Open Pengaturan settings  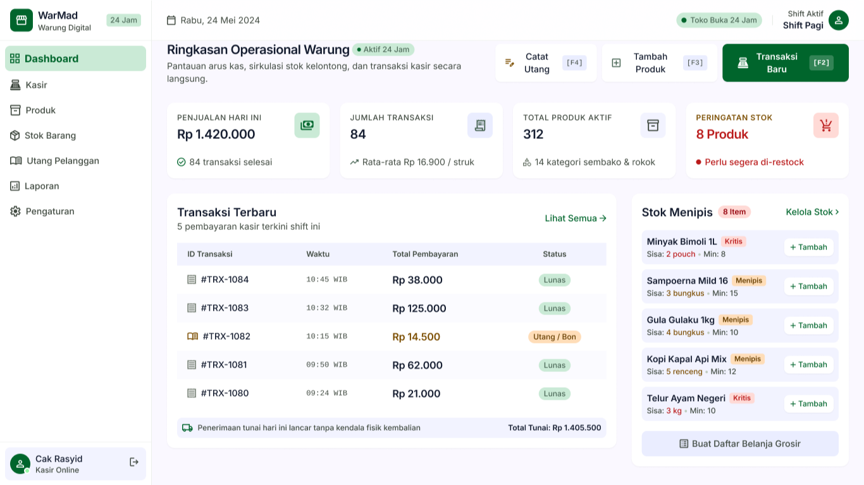tap(75, 211)
